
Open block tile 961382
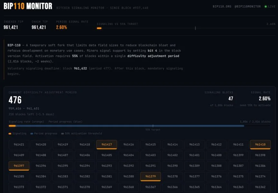(x=85, y=177)
